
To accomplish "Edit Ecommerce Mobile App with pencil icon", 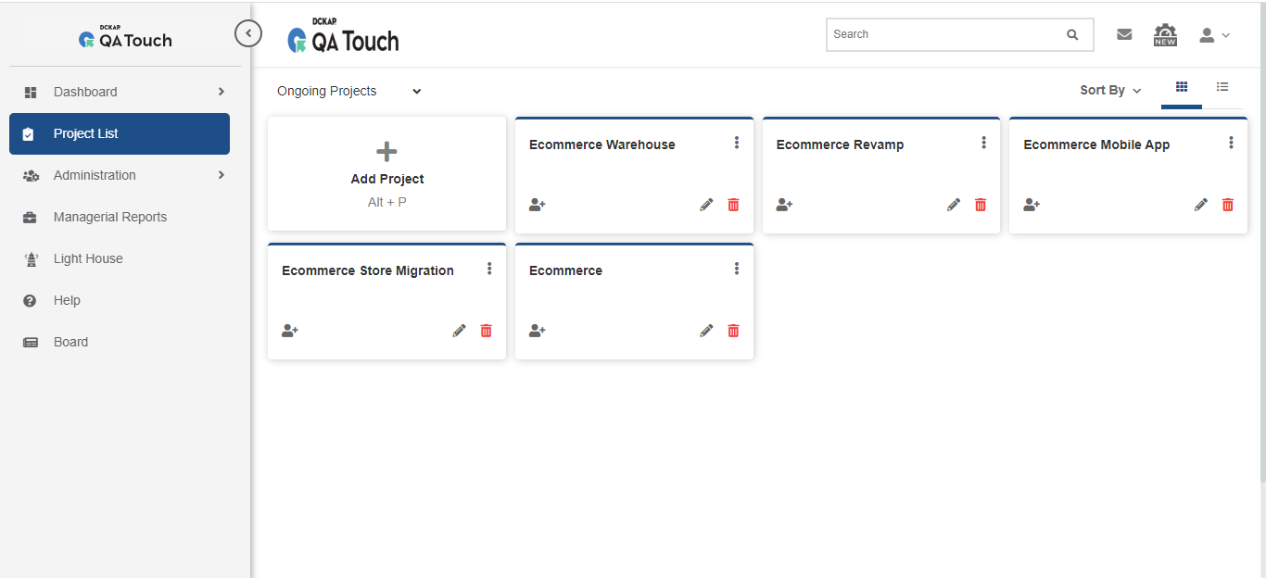I will [x=1201, y=205].
